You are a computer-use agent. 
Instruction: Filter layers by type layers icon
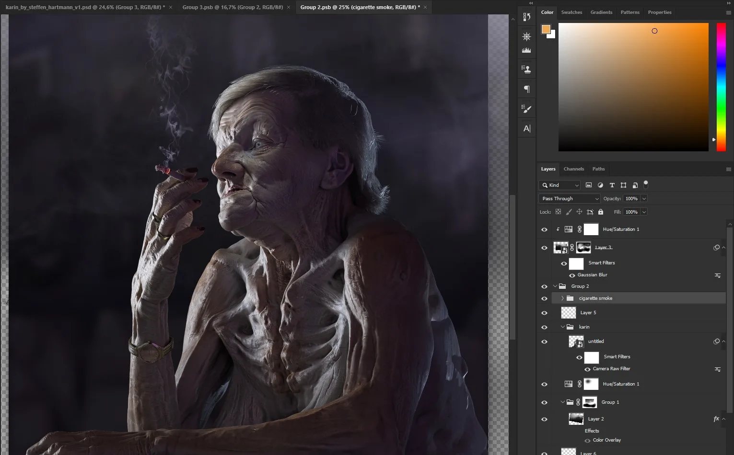(x=612, y=185)
